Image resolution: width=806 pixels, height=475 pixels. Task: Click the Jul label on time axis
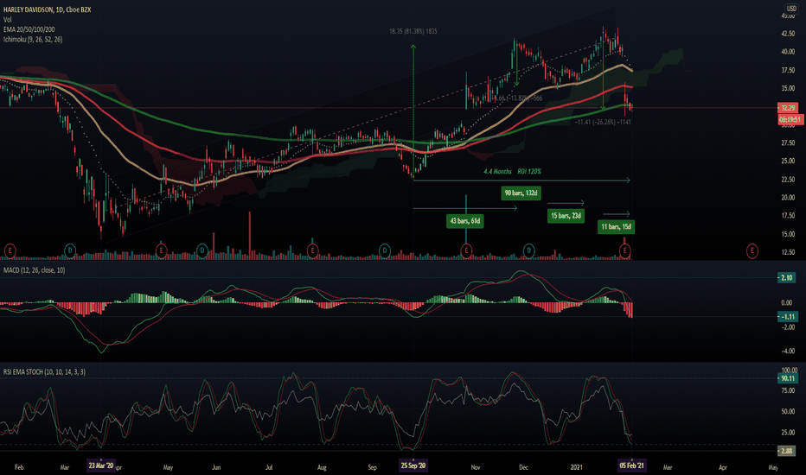pos(269,467)
